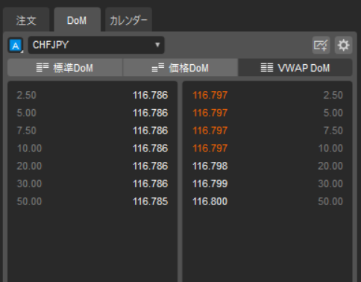Select bid-side volume 5.00
Viewport: 361px width, 282px height.
pyautogui.click(x=27, y=113)
